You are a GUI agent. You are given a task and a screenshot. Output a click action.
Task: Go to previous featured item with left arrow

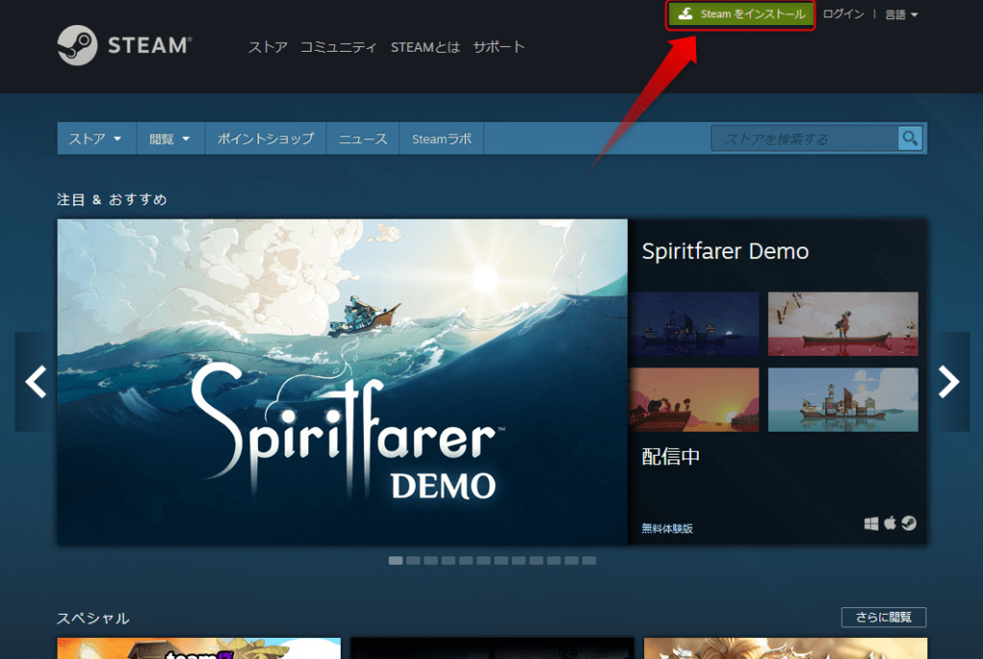[x=36, y=382]
